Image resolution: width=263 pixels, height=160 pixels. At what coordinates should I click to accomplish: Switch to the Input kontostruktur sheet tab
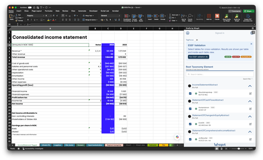95,145
